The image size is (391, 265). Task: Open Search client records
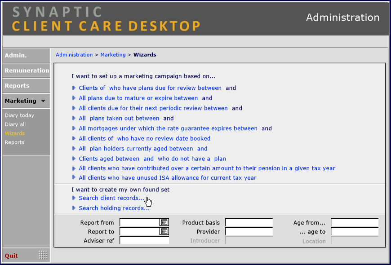tap(111, 198)
